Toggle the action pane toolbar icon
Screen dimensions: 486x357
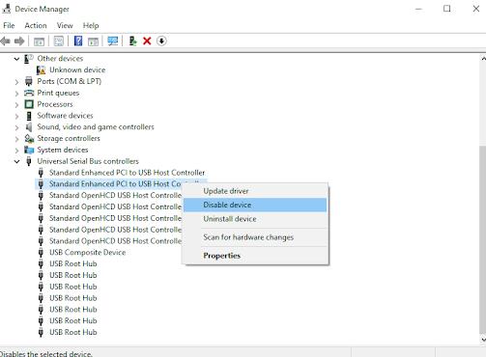click(93, 41)
